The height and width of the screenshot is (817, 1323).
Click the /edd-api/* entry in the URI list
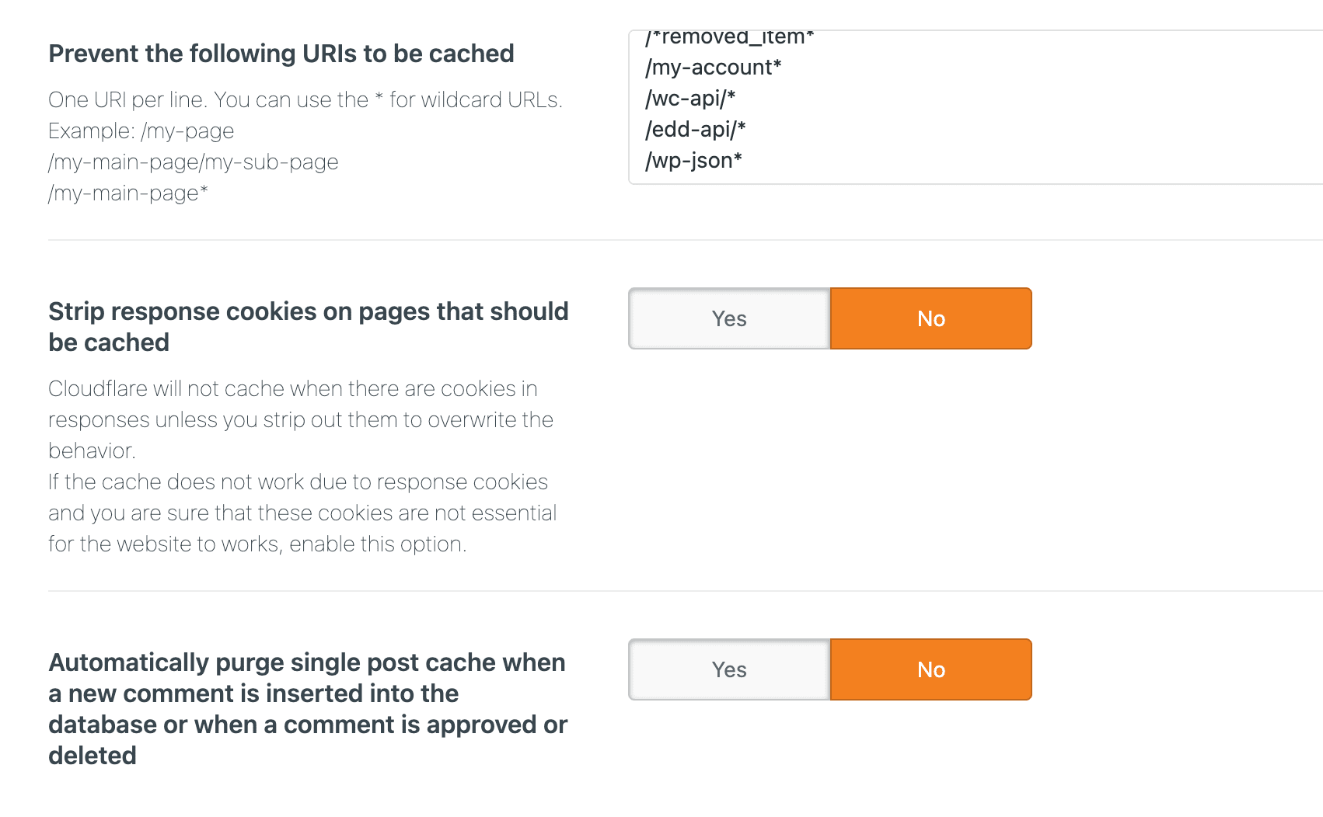tap(695, 130)
